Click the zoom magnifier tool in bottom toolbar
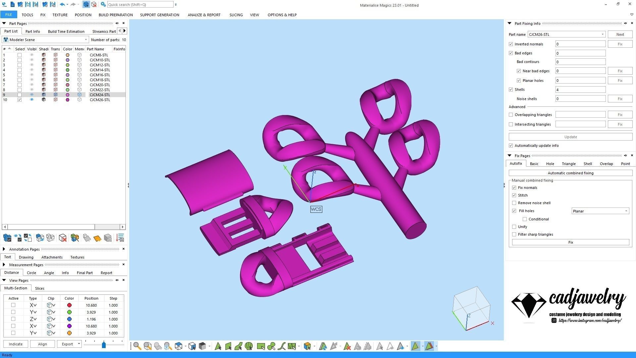636x358 pixels. (x=137, y=346)
